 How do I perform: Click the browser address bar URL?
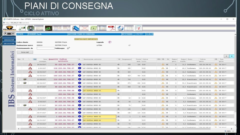coord(17,23)
